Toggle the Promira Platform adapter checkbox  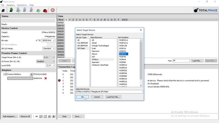point(6,74)
